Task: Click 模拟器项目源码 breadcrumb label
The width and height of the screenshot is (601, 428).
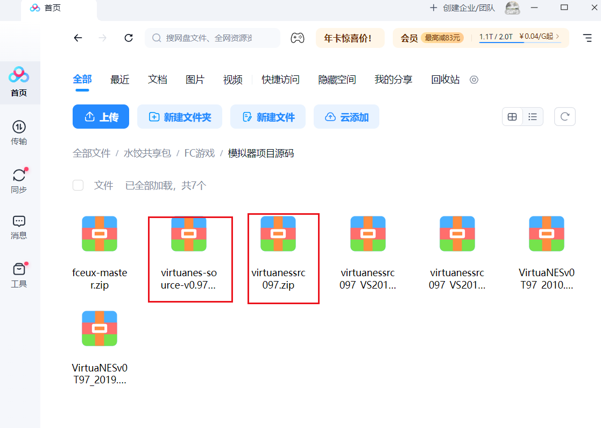Action: tap(261, 153)
